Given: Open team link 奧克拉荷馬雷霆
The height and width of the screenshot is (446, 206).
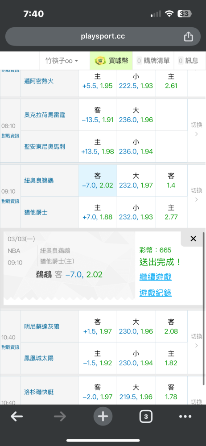Looking at the screenshot, I should [45, 115].
